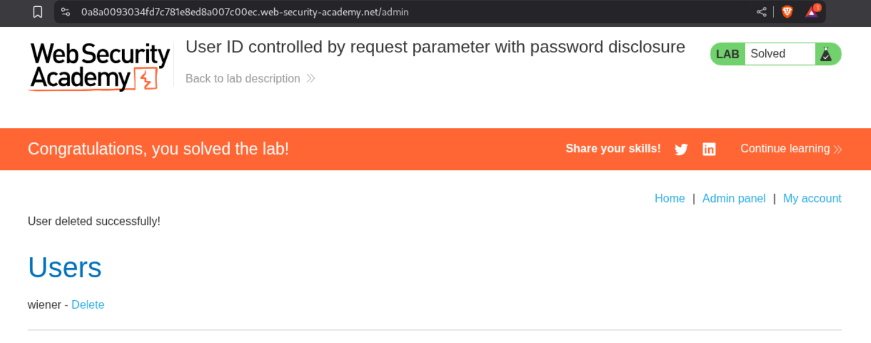The image size is (871, 343).
Task: Click the Users heading
Action: pyautogui.click(x=65, y=267)
